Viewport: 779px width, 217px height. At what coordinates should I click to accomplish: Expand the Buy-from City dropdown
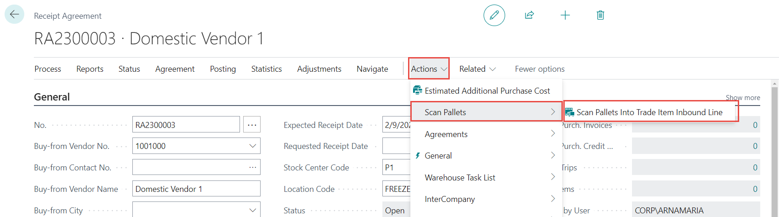tap(252, 210)
